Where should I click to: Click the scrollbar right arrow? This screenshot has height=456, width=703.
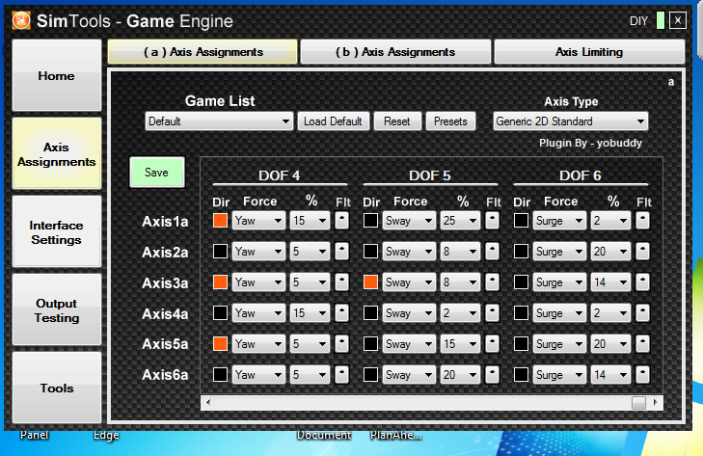point(656,402)
